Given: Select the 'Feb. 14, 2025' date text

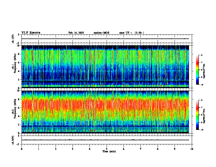Looking at the screenshot, I should click(76, 33).
